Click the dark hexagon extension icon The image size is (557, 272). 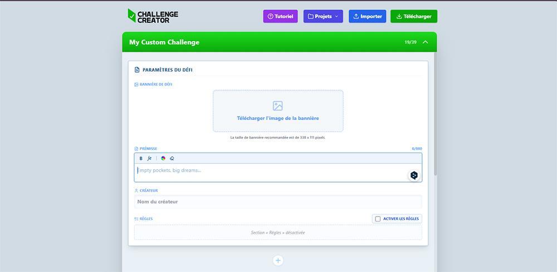(x=414, y=175)
